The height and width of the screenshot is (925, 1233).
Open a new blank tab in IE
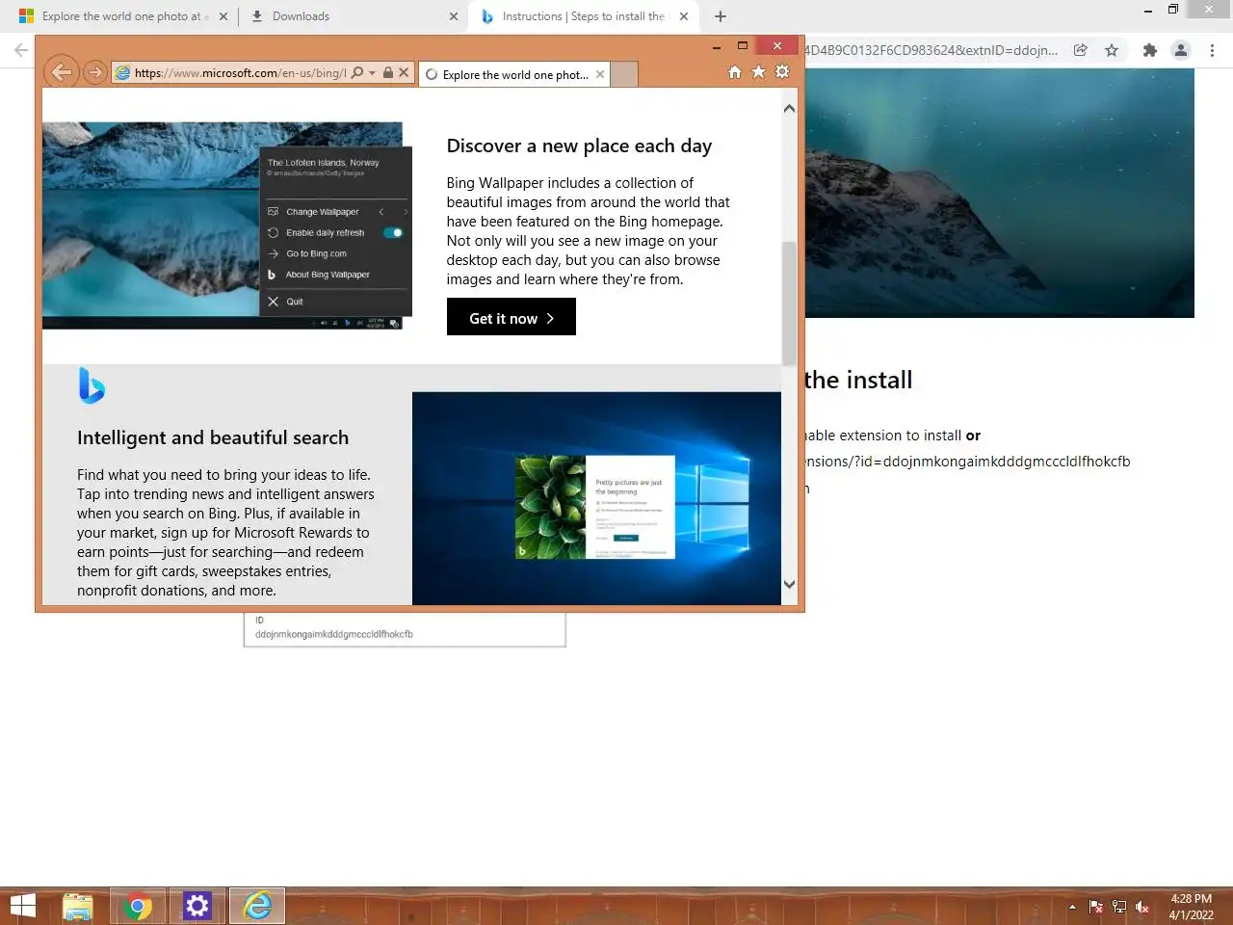click(x=624, y=74)
